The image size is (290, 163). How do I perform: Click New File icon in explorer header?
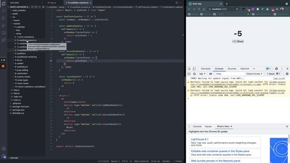pyautogui.click(x=32, y=7)
